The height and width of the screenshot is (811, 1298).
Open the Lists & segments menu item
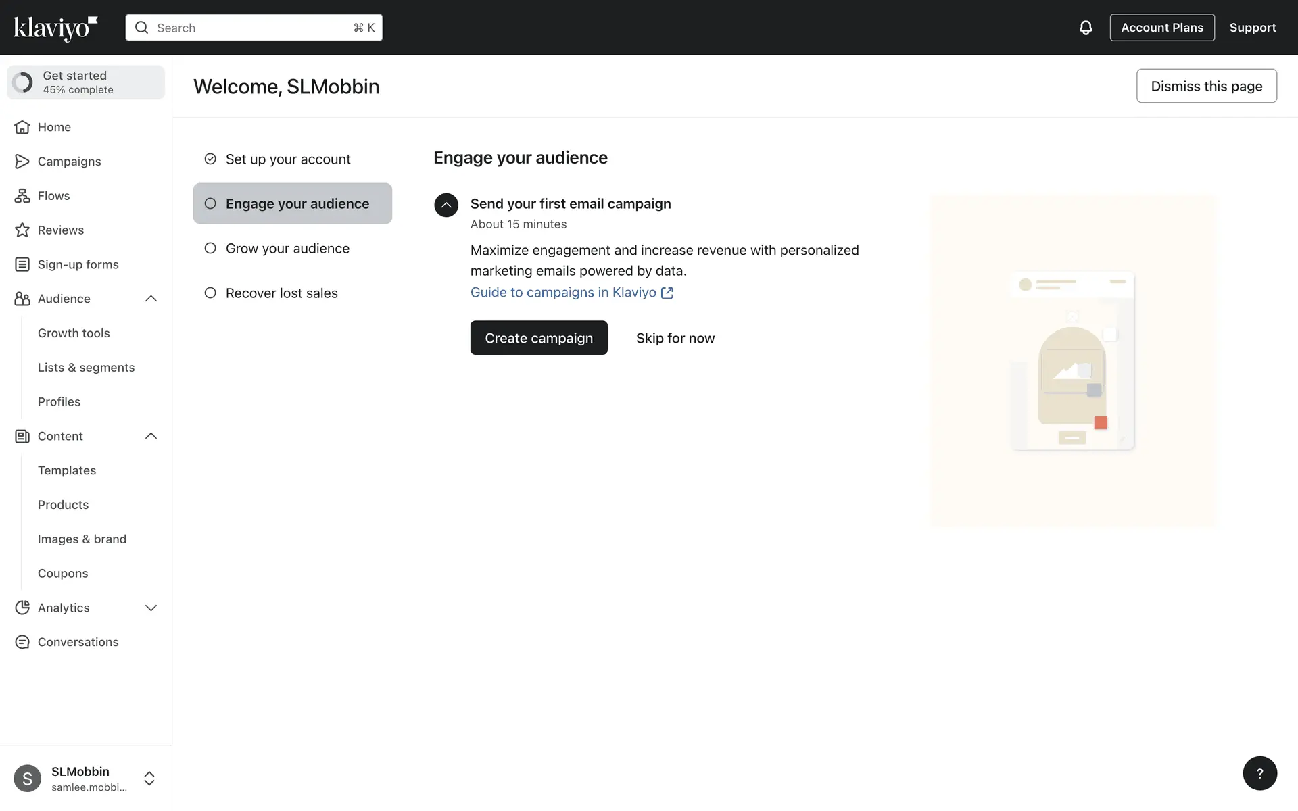pos(86,368)
